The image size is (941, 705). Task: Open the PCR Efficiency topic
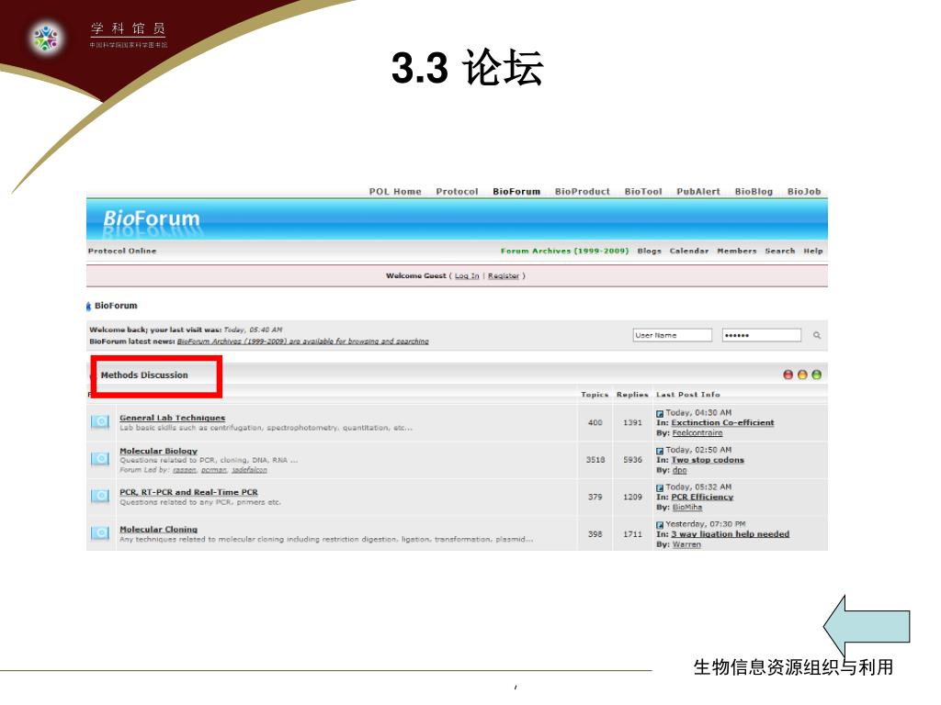point(702,497)
